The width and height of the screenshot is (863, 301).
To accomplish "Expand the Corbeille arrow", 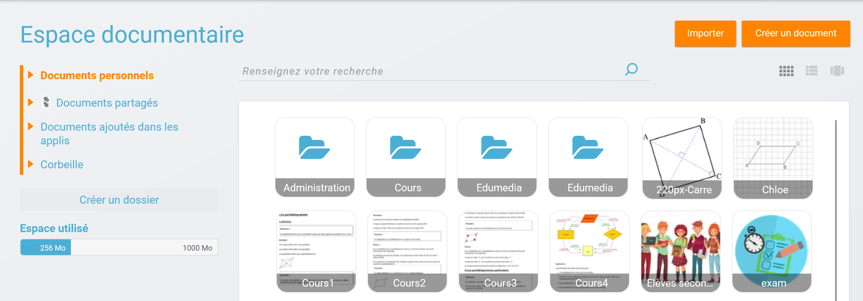I will tap(31, 164).
